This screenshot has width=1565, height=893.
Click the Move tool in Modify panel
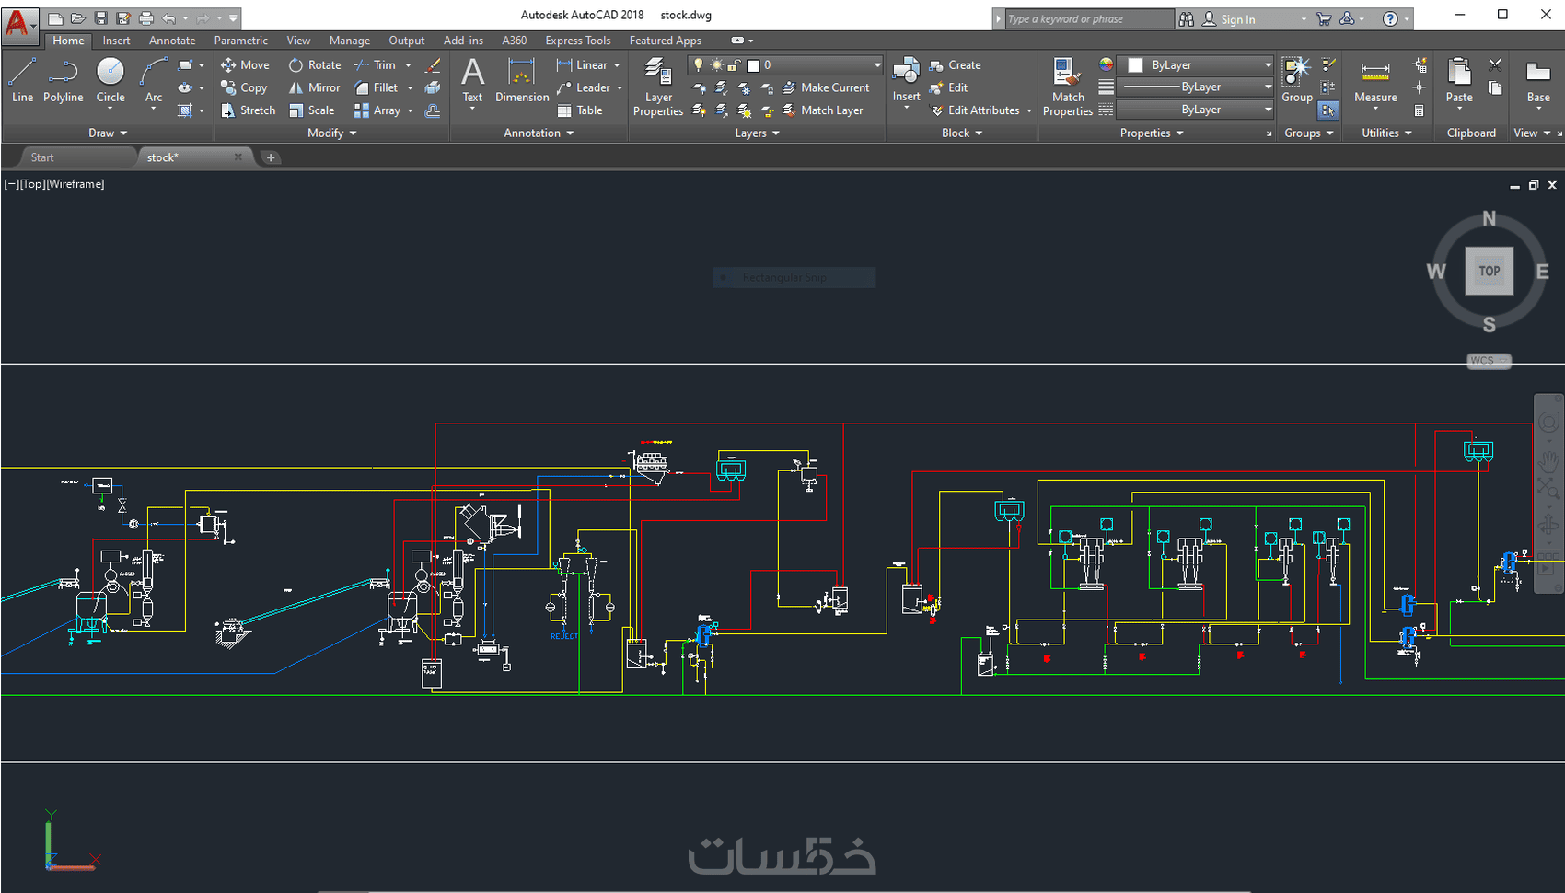245,65
